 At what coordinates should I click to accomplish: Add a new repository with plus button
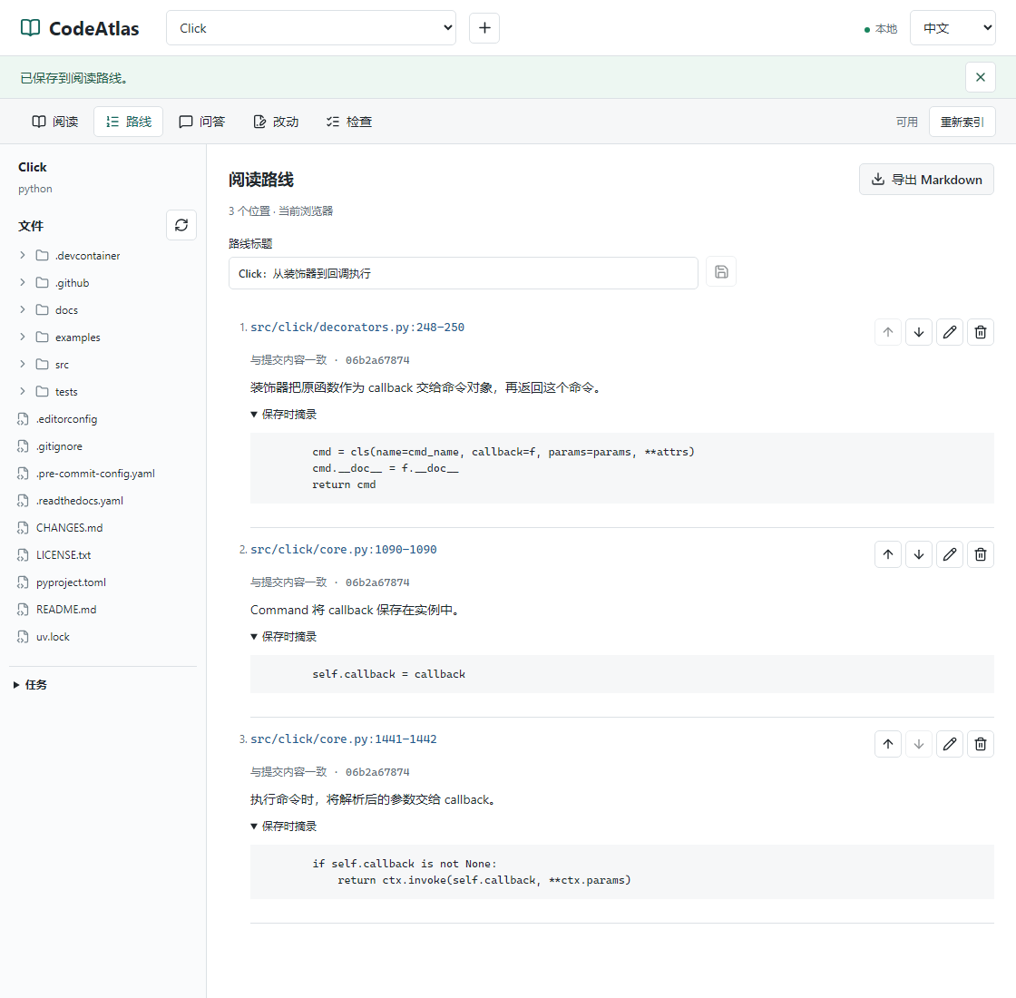click(x=484, y=28)
